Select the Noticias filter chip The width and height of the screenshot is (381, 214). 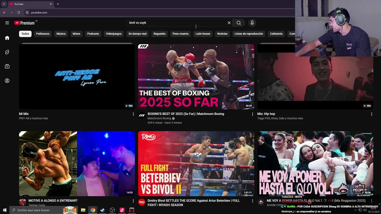pos(222,34)
